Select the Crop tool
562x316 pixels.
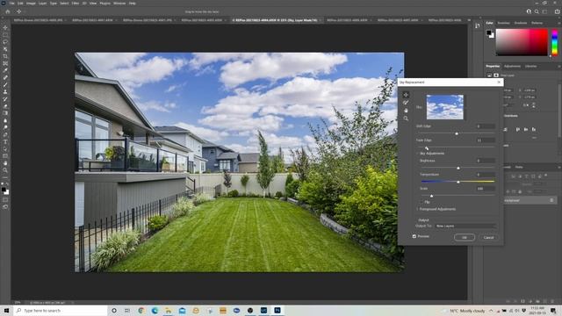click(x=5, y=56)
